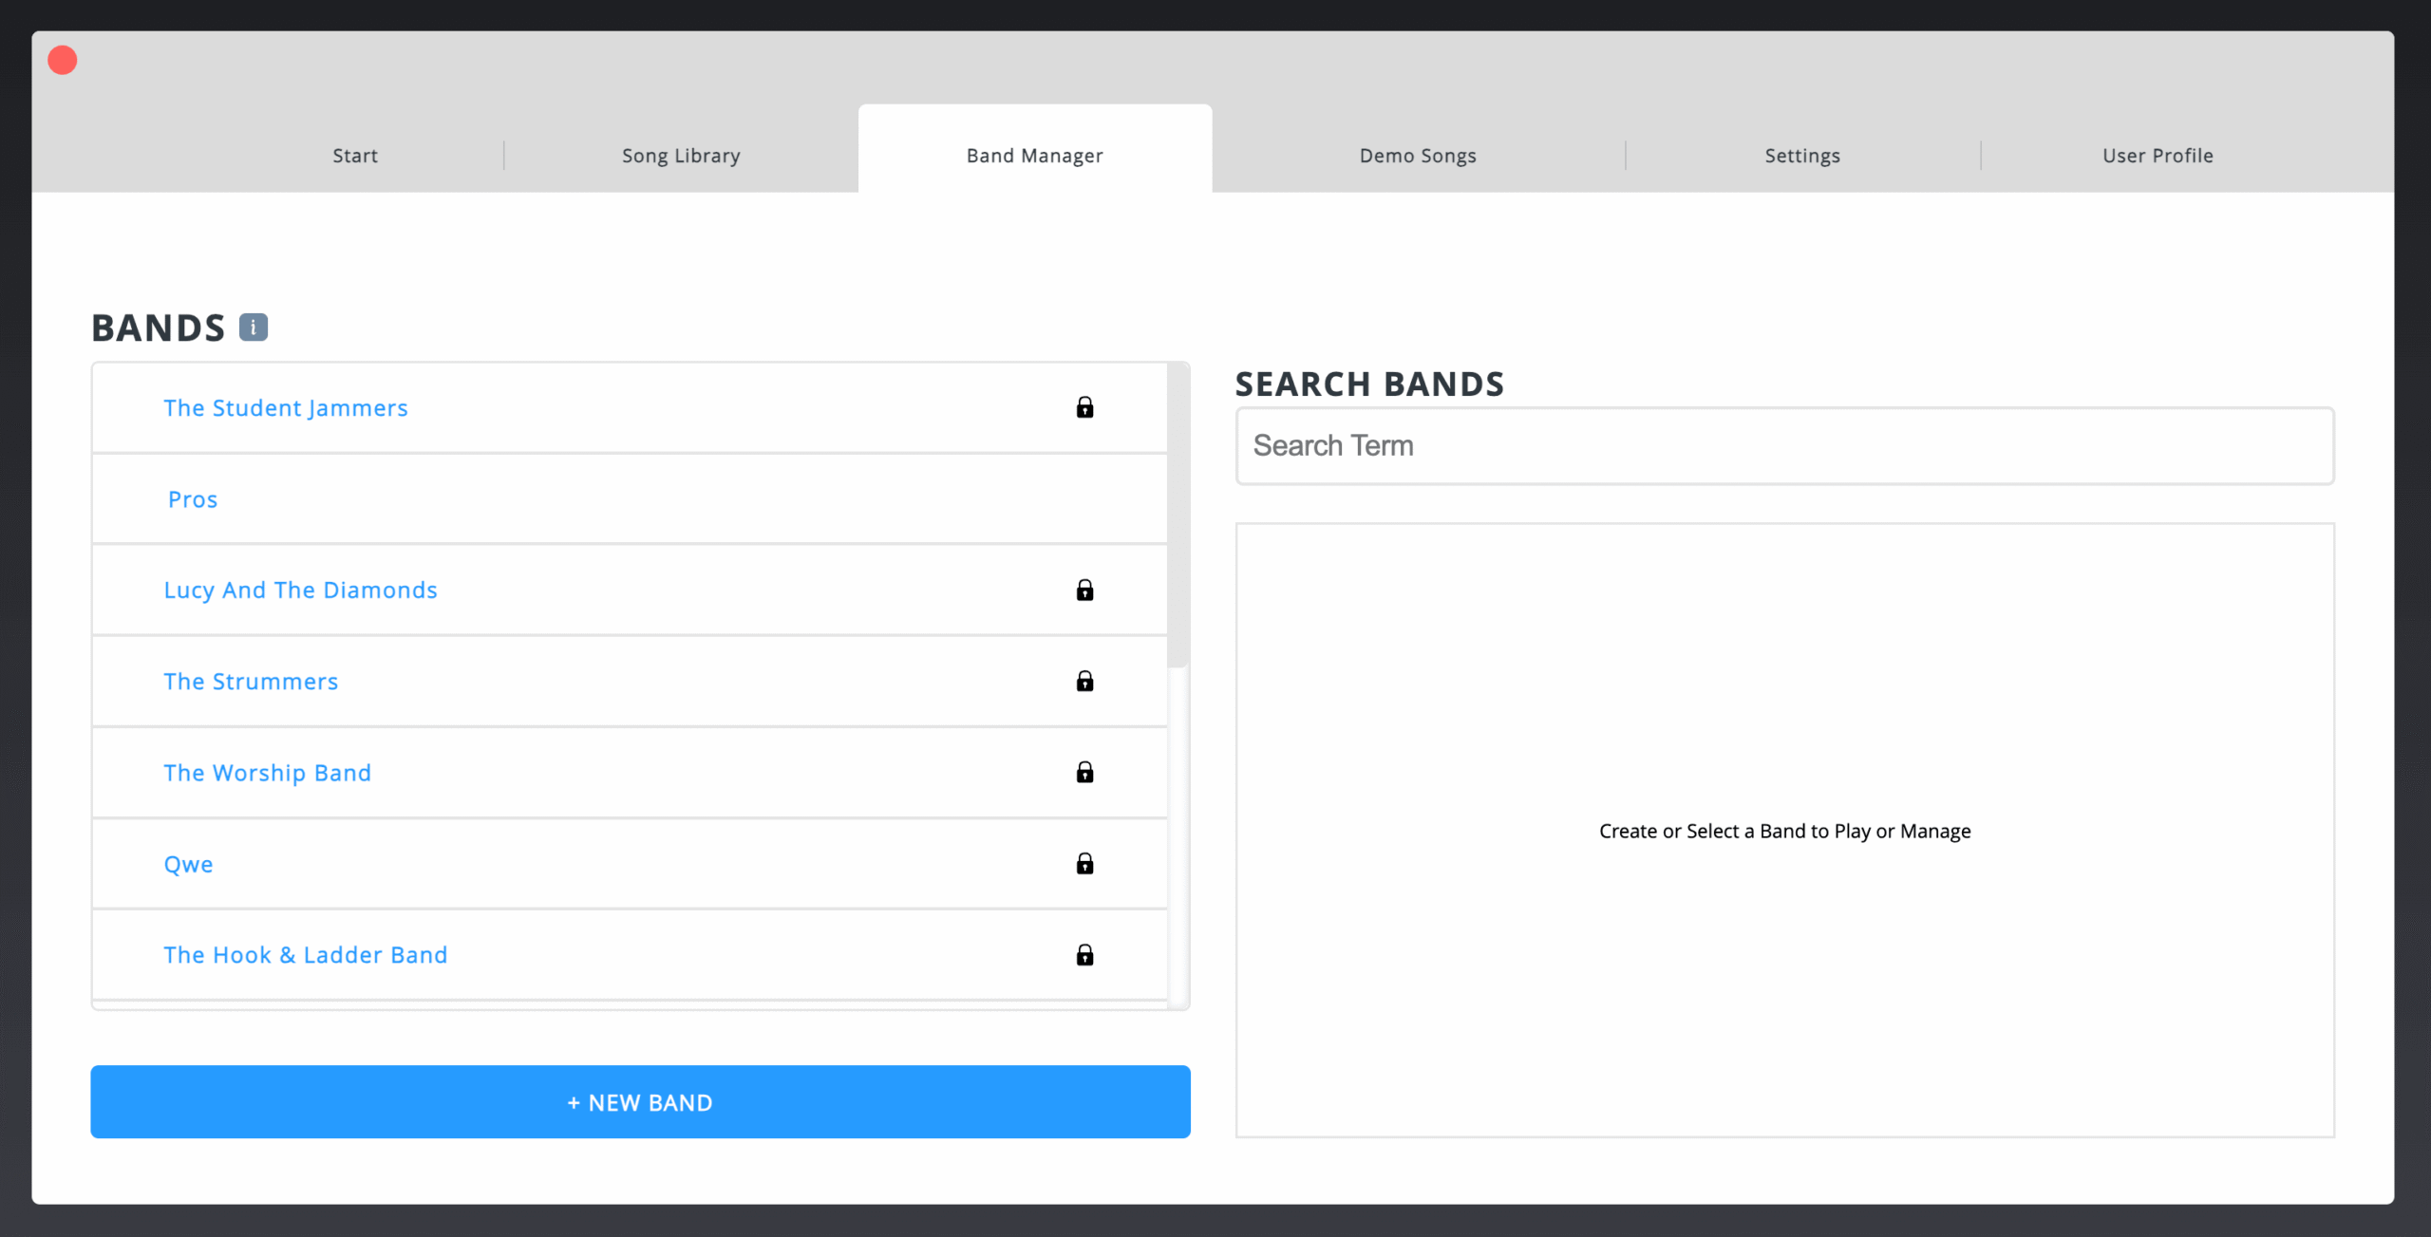Select The Hook & Ladder Band
The width and height of the screenshot is (2431, 1237).
coord(305,955)
